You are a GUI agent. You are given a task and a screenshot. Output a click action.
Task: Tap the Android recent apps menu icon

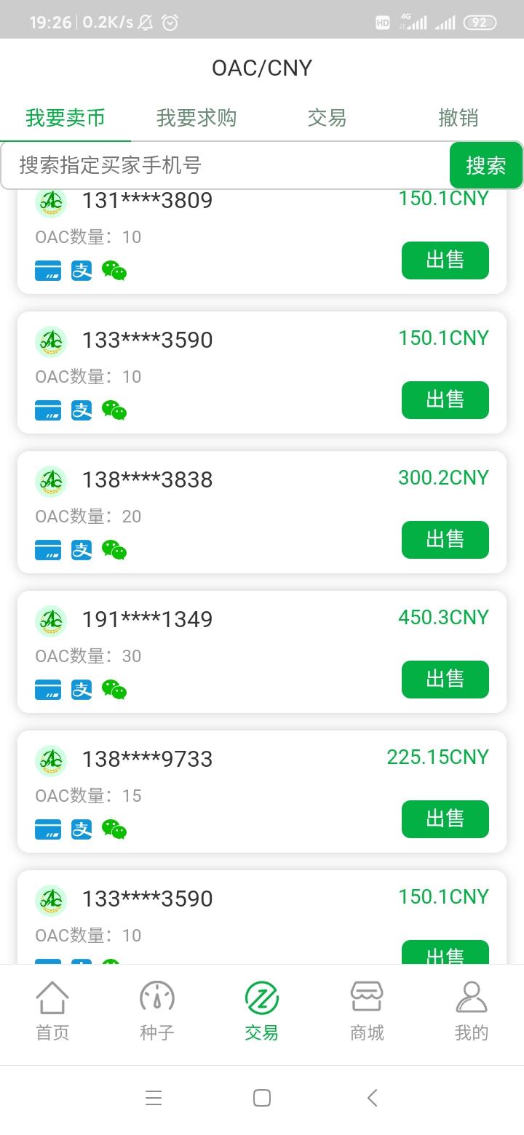(153, 1098)
